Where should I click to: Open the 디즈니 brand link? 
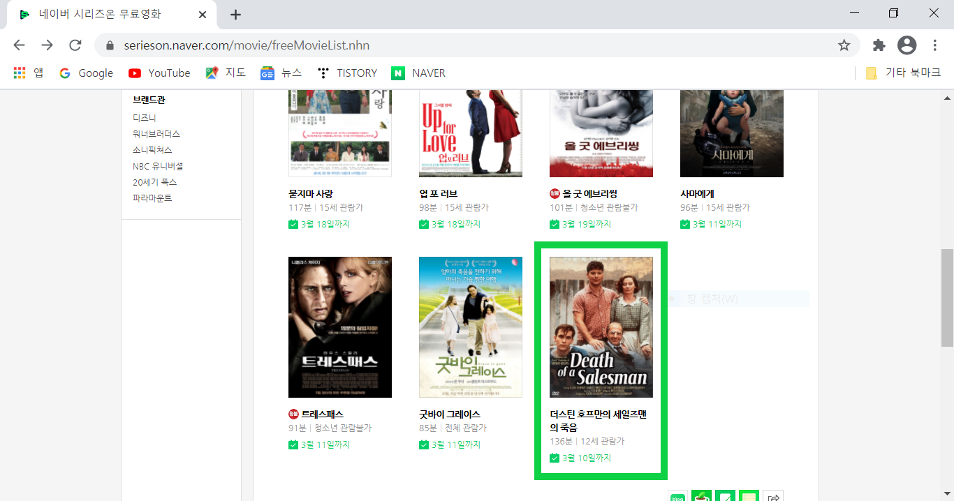[145, 118]
